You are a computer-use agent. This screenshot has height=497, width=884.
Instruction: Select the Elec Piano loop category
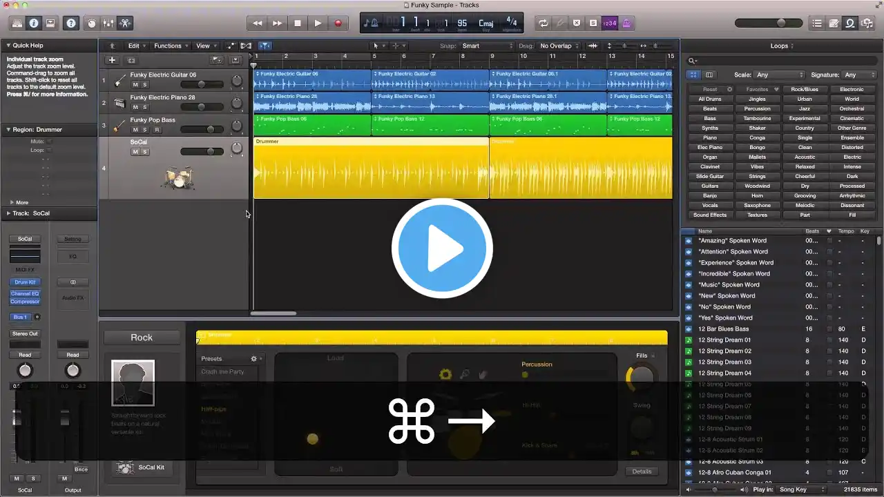(710, 147)
